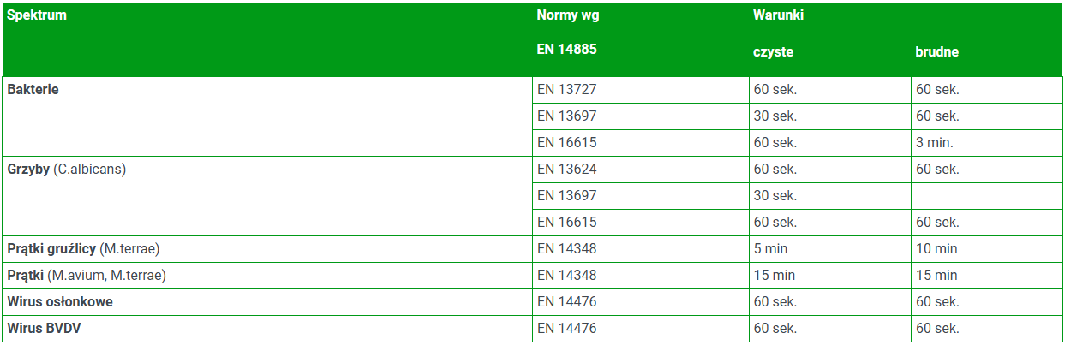
Task: Select the 'brudne' sub-header
Action: 936,51
